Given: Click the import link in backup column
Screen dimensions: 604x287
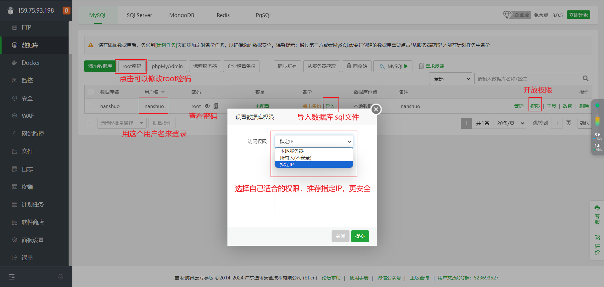Looking at the screenshot, I should pyautogui.click(x=330, y=106).
